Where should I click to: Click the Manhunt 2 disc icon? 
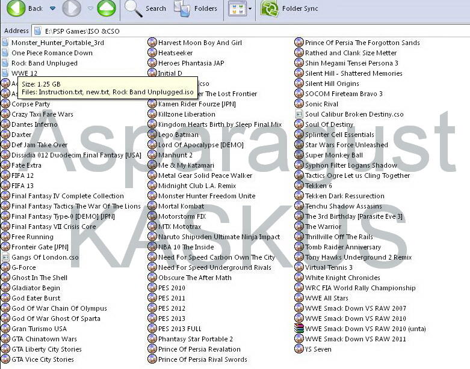152,155
